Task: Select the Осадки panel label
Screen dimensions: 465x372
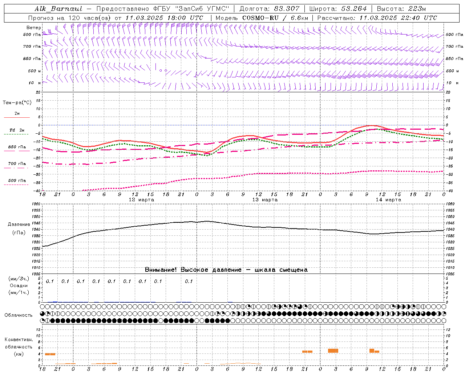Action: (19, 286)
